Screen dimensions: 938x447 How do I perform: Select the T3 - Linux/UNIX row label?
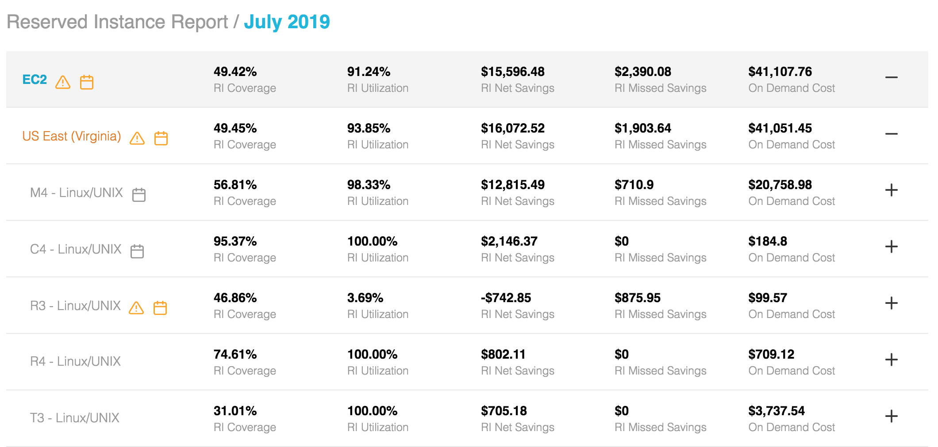(x=74, y=418)
